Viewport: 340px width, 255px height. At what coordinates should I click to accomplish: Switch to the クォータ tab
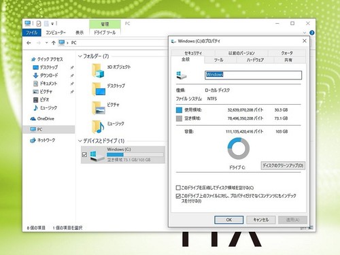click(287, 53)
